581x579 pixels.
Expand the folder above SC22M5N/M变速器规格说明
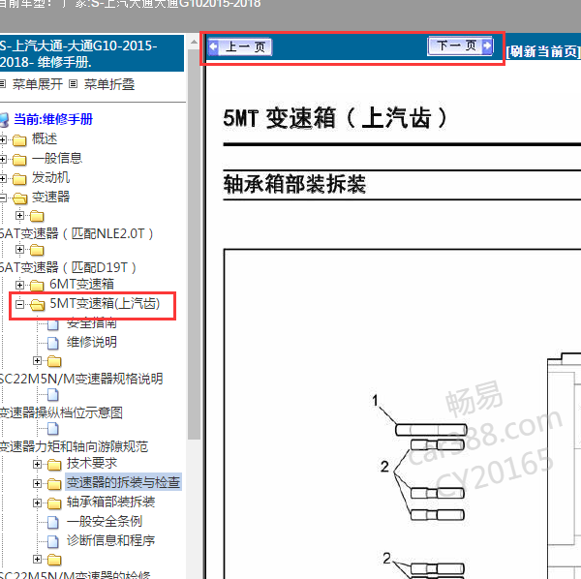click(x=37, y=360)
